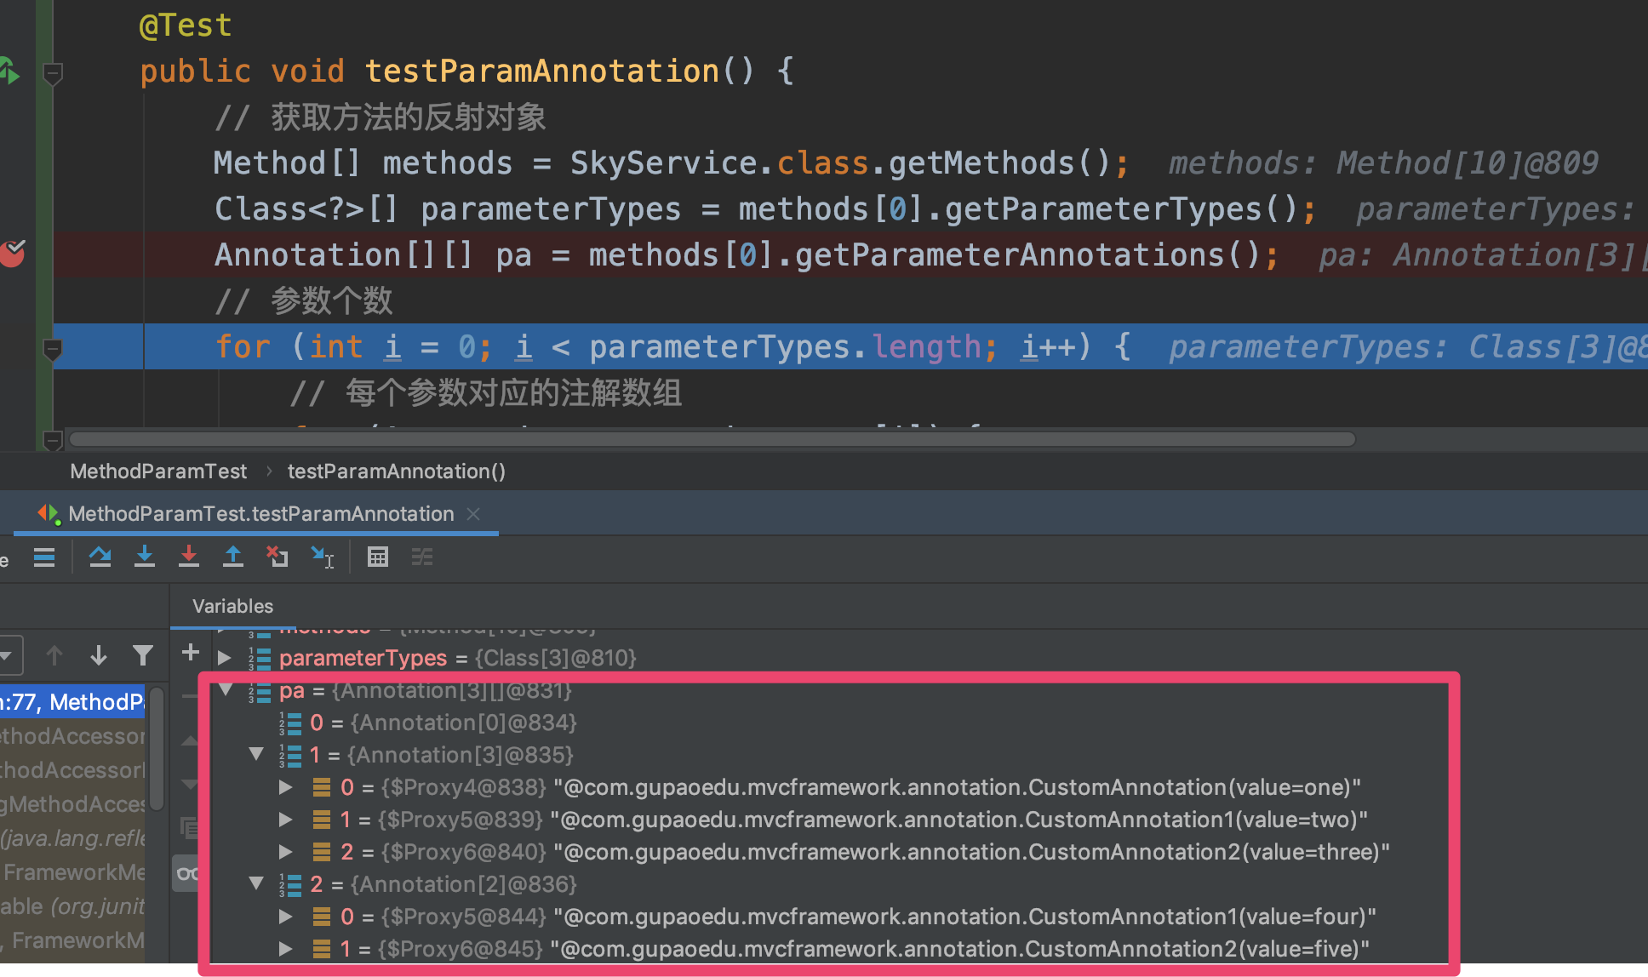Click the Step Out icon

232,557
